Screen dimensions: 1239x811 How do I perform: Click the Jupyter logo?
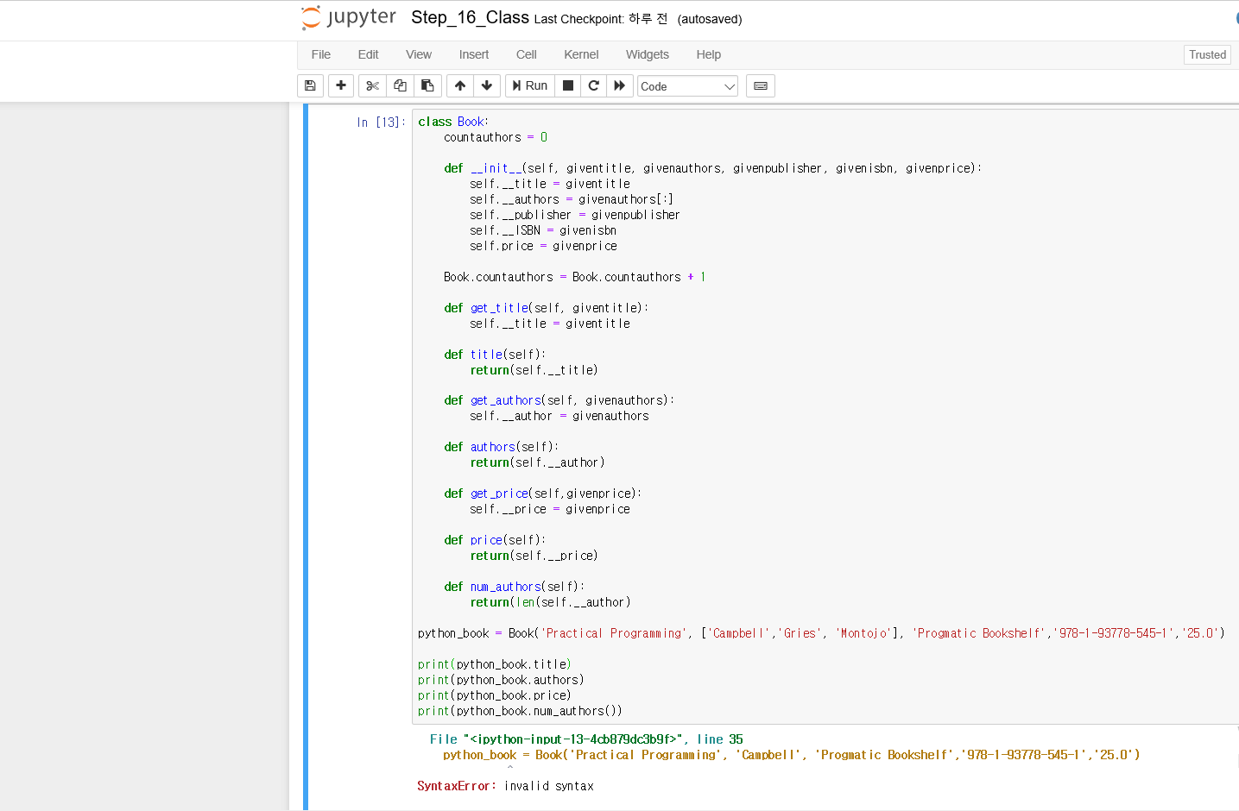click(349, 18)
